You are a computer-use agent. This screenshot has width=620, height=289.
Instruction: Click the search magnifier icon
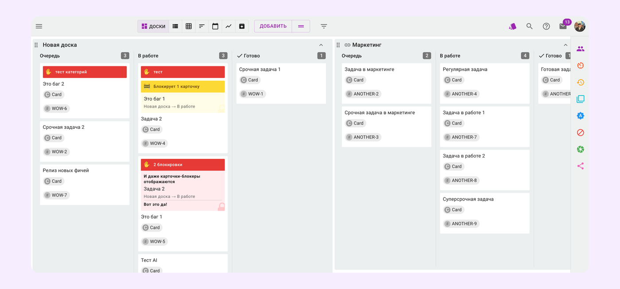pyautogui.click(x=529, y=27)
